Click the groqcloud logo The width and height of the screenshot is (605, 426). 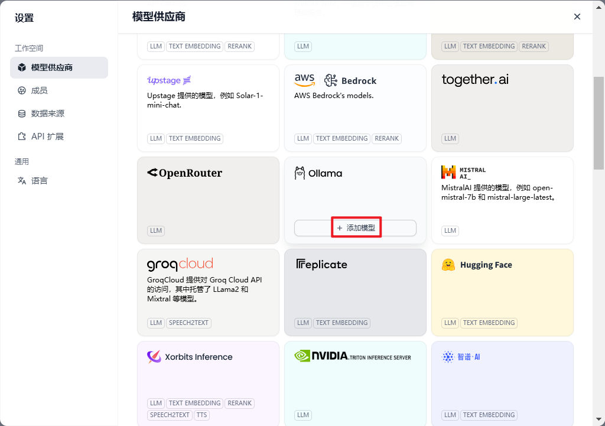[180, 265]
